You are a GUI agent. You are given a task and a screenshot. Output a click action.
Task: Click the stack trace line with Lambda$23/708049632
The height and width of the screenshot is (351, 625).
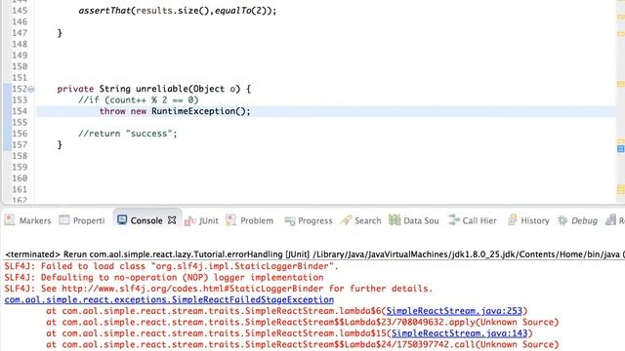pyautogui.click(x=303, y=322)
